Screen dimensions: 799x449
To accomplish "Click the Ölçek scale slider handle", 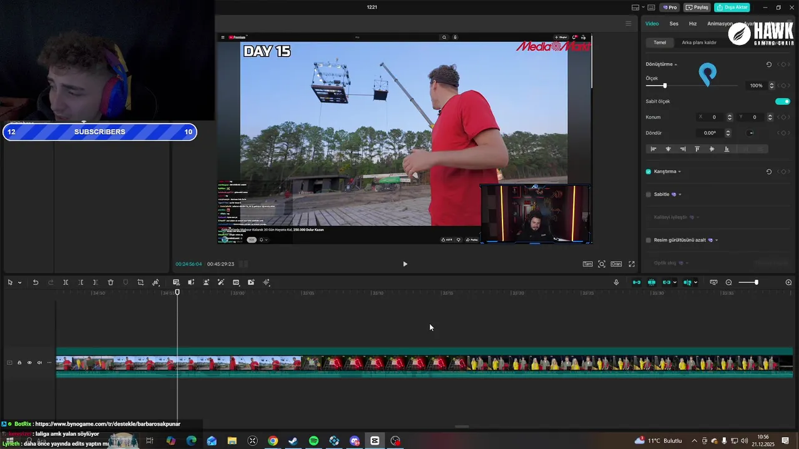I will [665, 85].
